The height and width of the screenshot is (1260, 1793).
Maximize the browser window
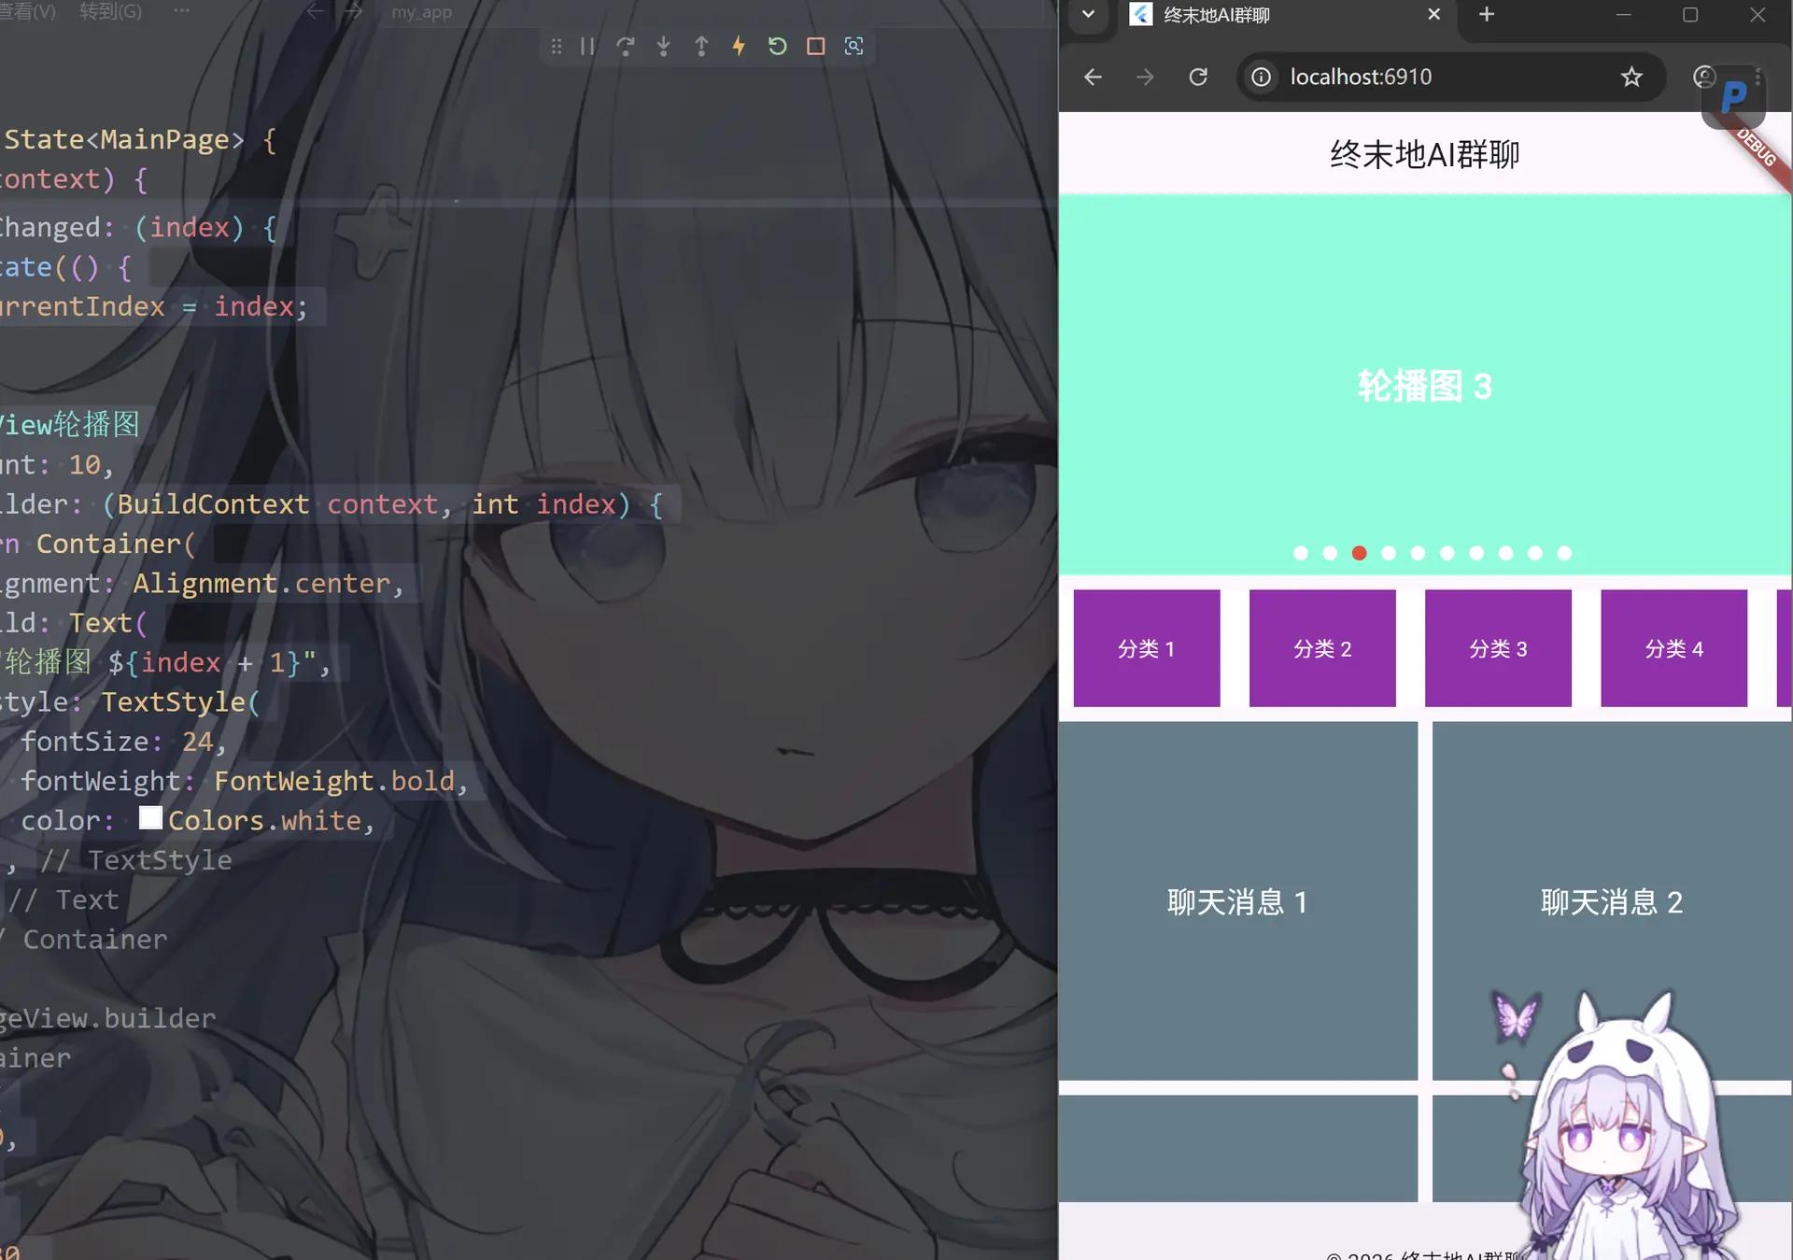tap(1690, 15)
